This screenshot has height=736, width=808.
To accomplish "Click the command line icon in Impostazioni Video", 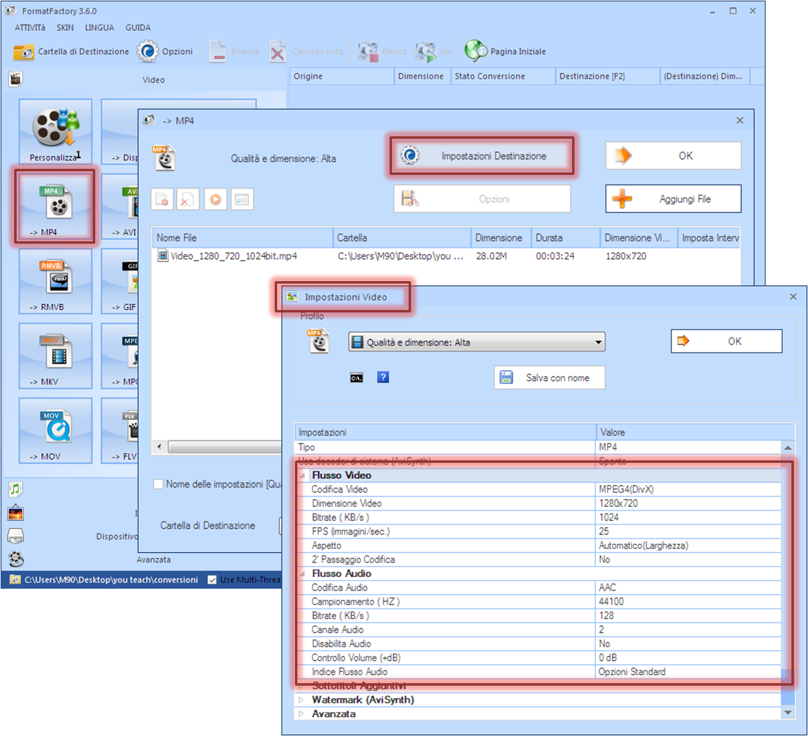I will tap(356, 378).
